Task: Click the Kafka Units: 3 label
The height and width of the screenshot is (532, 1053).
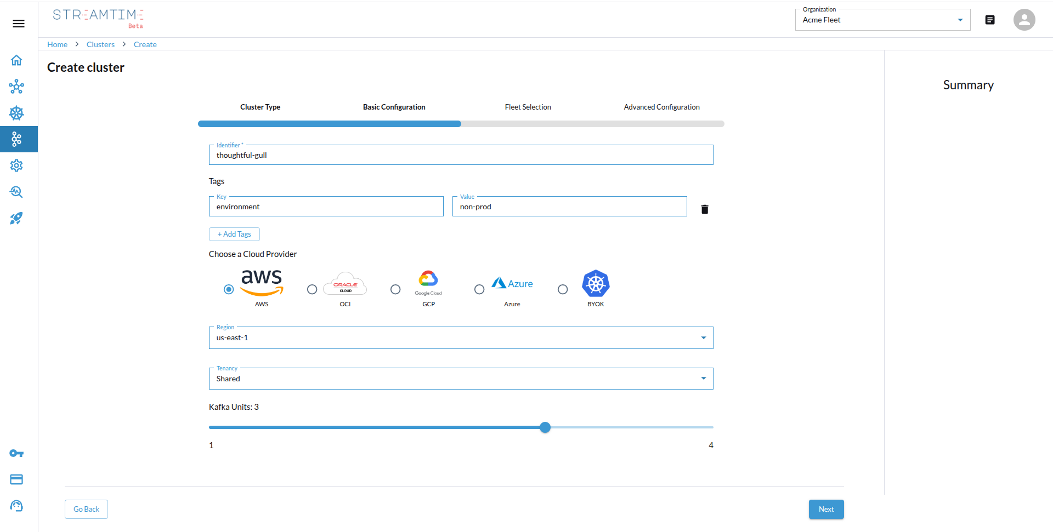Action: pos(234,407)
